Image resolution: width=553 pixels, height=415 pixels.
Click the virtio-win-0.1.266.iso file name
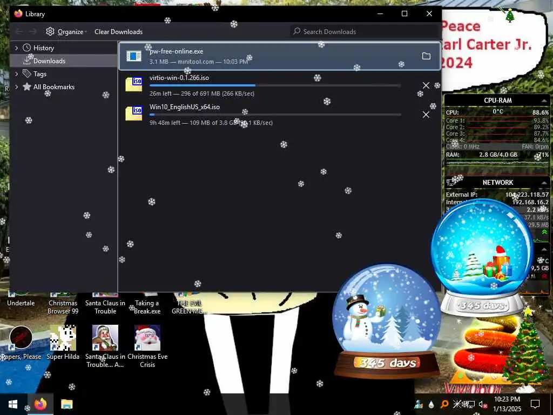click(179, 78)
